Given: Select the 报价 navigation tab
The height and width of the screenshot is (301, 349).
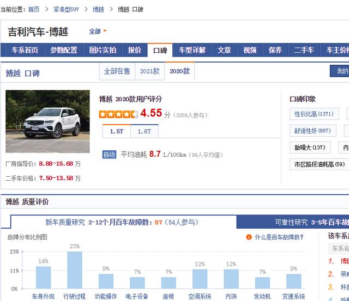Looking at the screenshot, I should coord(135,50).
